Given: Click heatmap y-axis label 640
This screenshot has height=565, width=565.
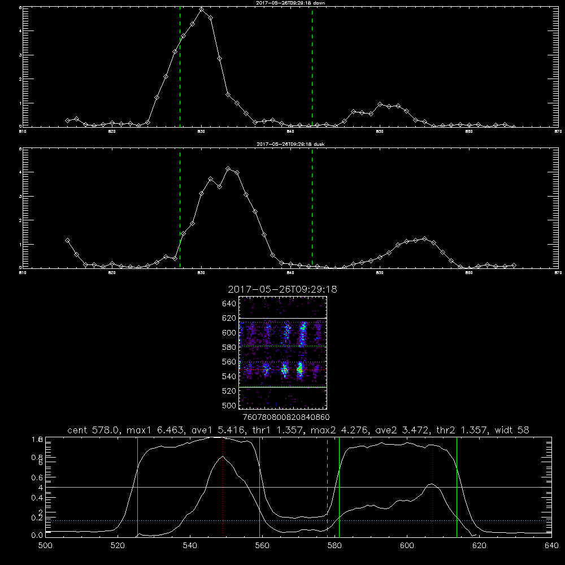Looking at the screenshot, I should 229,304.
